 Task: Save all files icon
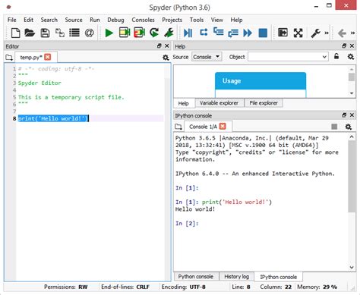coord(60,33)
